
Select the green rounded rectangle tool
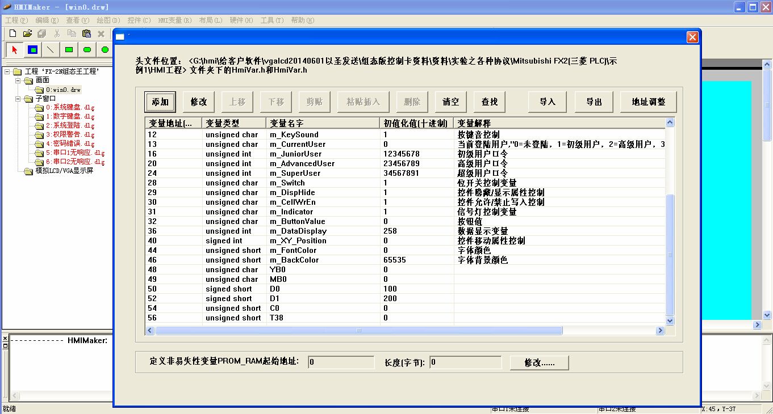[87, 50]
